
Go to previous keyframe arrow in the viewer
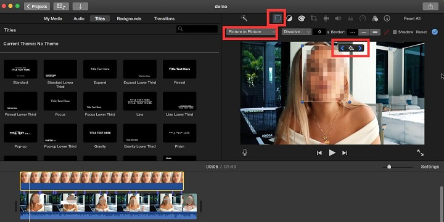tap(342, 49)
